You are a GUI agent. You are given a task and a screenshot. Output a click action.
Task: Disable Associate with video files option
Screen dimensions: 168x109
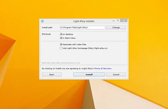pos(61,44)
